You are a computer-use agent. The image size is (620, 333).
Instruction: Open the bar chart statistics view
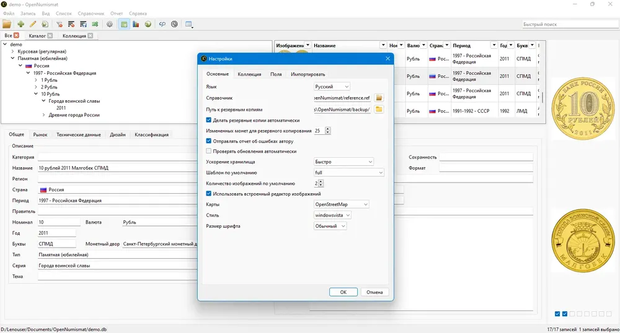(x=136, y=24)
